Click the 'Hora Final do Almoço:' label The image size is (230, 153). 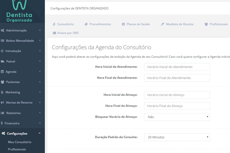(122, 106)
